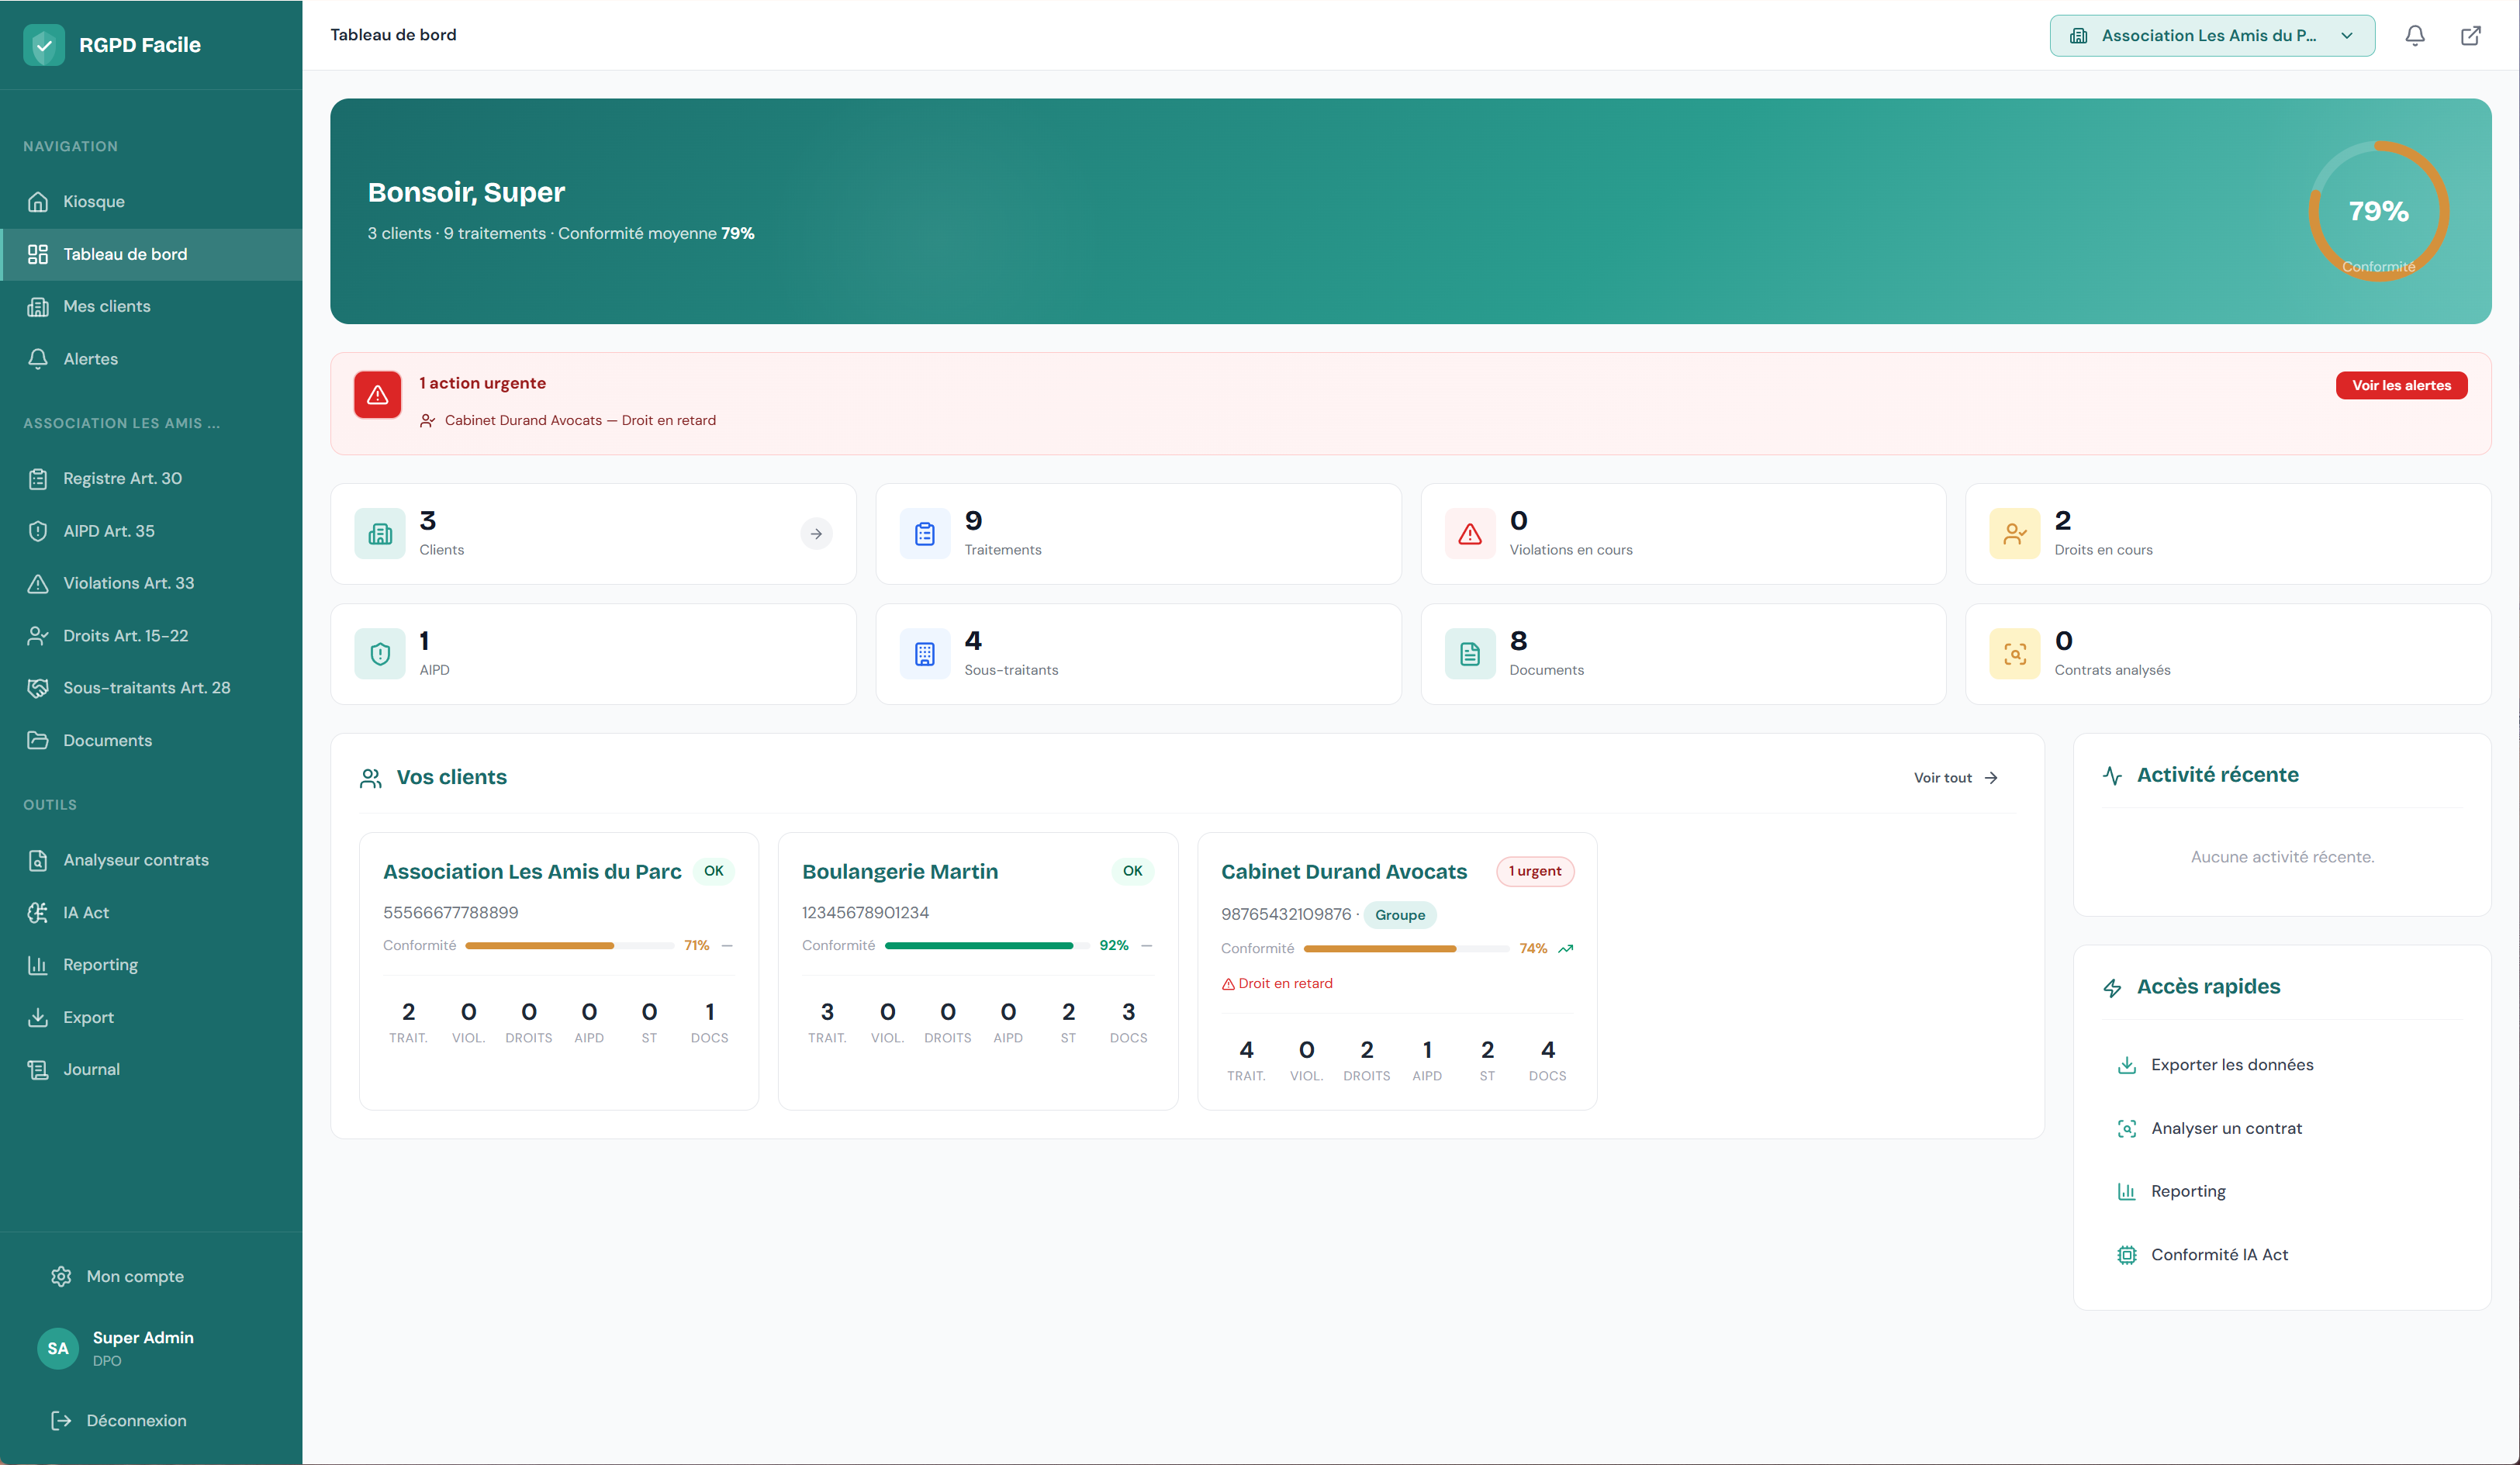Open the Kiosque section icon

[x=38, y=201]
